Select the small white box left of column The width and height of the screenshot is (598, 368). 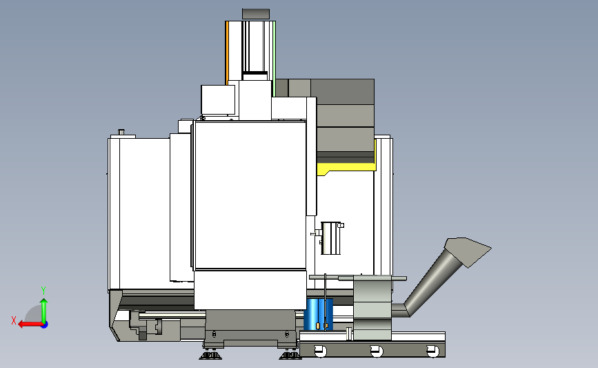click(218, 99)
